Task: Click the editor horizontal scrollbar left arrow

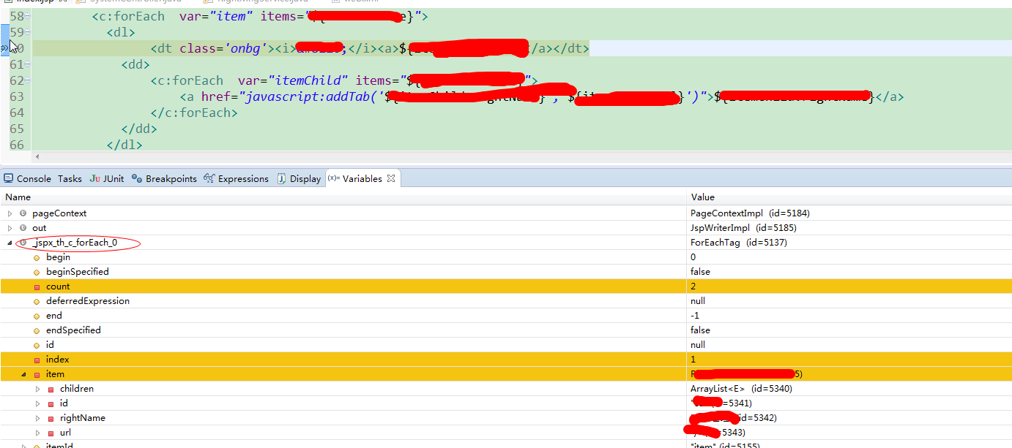Action: (37, 156)
